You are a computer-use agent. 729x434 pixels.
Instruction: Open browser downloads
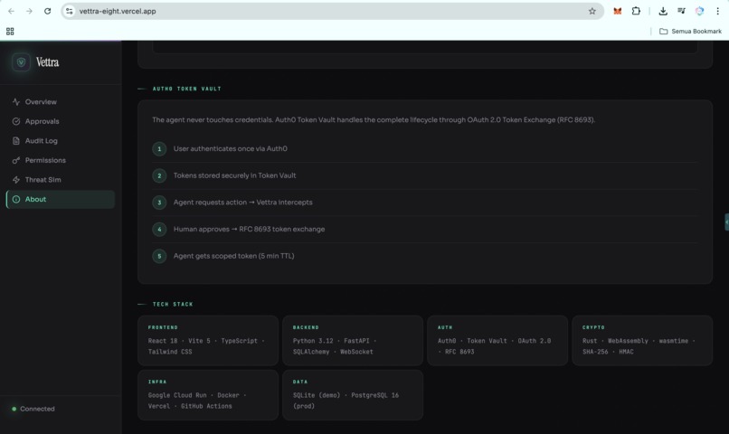(663, 11)
